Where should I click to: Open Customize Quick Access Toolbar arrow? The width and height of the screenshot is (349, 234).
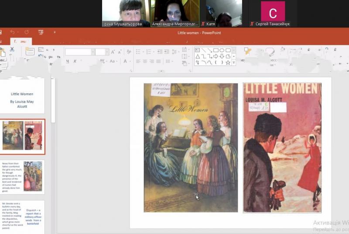pyautogui.click(x=55, y=32)
